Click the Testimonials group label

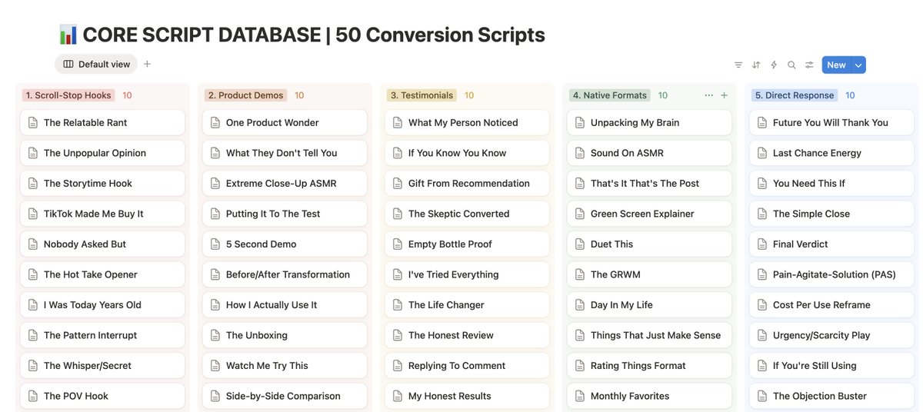coord(422,95)
